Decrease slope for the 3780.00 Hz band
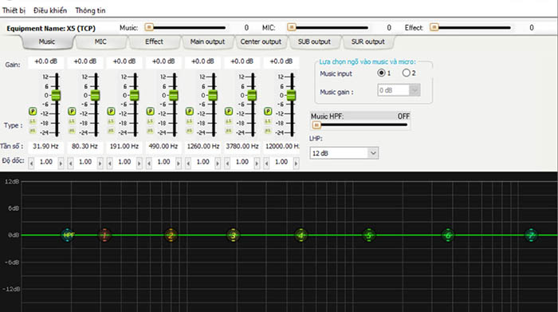Screen dimensions: 558x312 (227, 163)
